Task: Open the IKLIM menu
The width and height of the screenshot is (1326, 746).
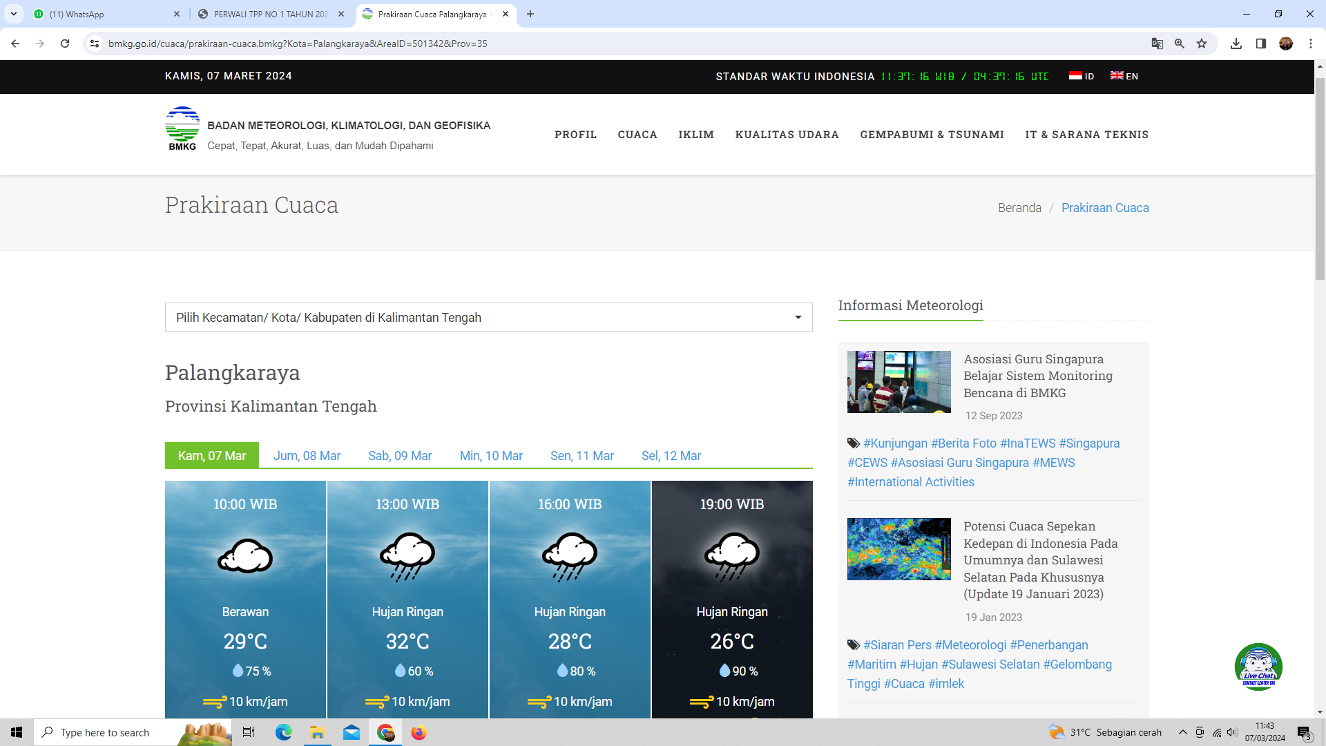Action: [x=696, y=135]
